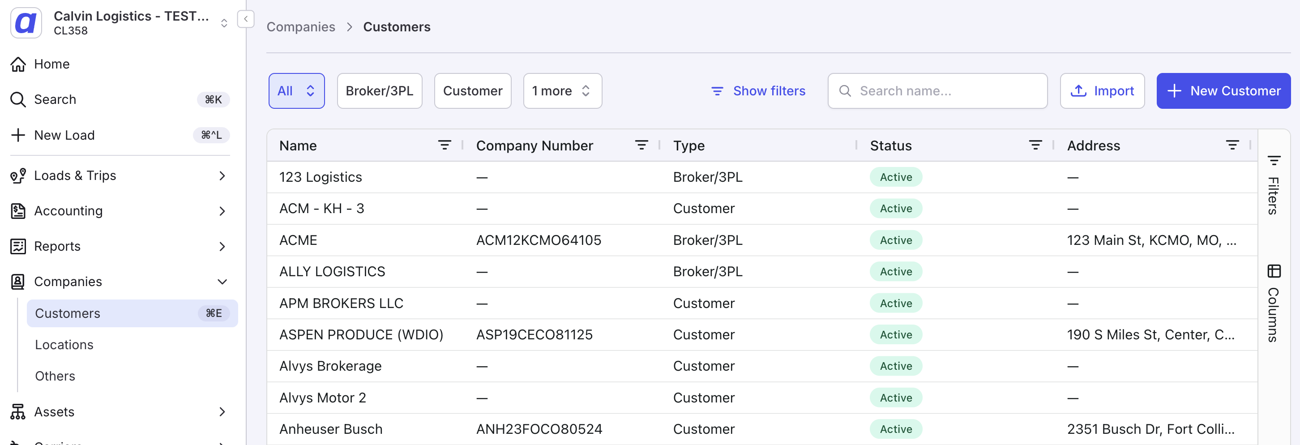Expand the Loads & Trips section
Screen dimensions: 1300x445
point(222,175)
